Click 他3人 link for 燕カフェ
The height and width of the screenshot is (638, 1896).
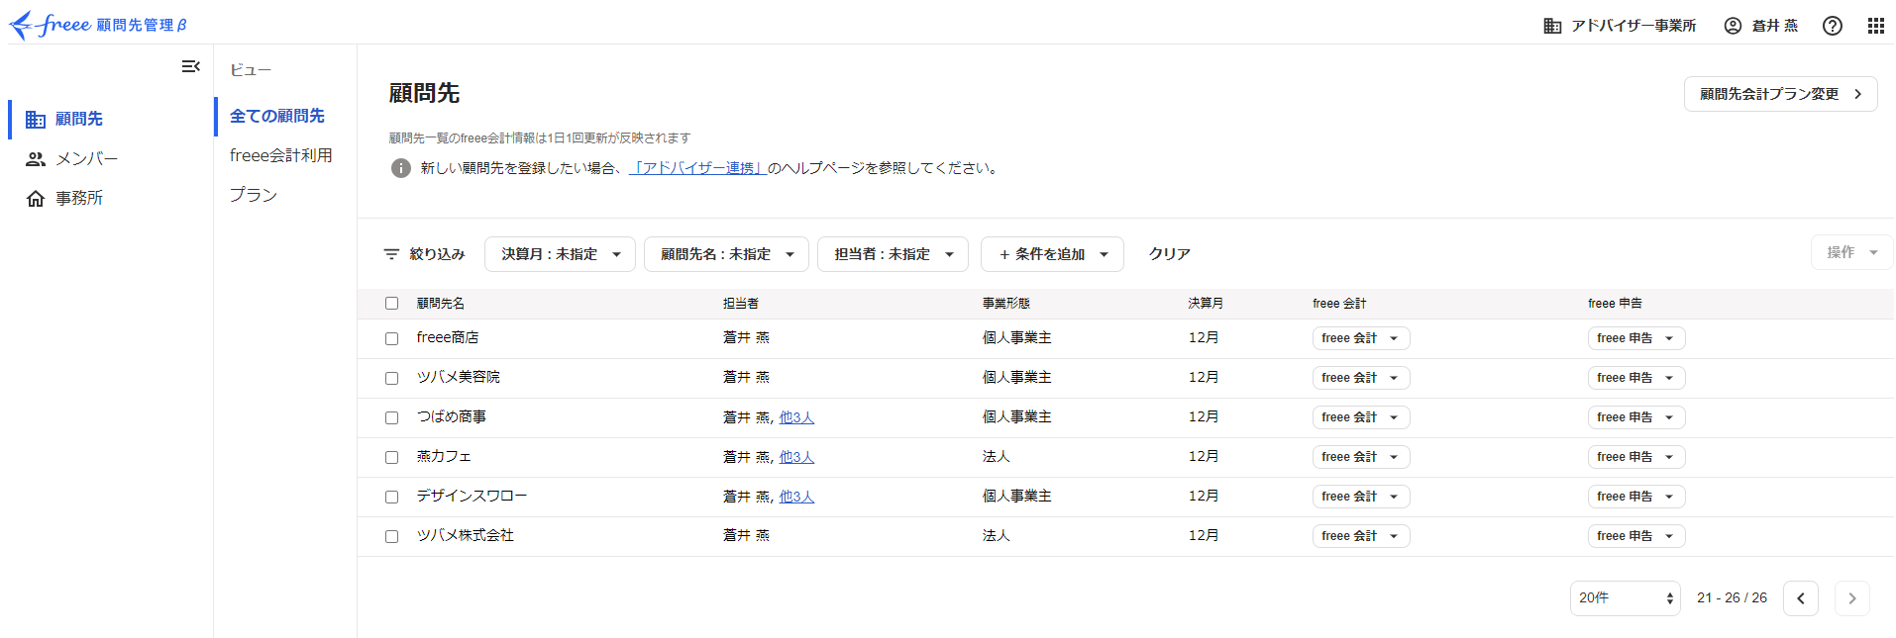[x=796, y=457]
